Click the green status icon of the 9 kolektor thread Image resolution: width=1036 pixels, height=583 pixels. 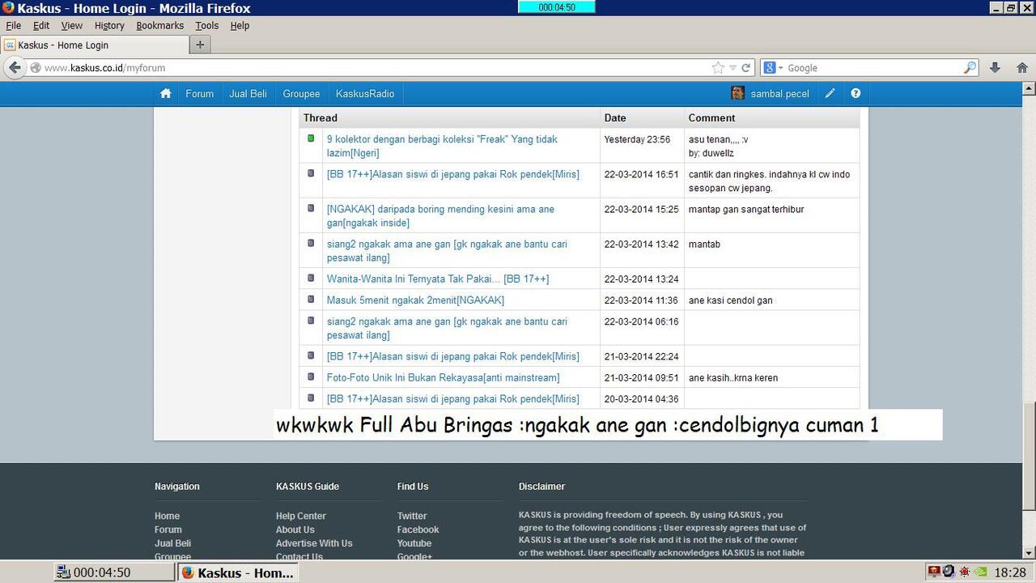pos(311,138)
